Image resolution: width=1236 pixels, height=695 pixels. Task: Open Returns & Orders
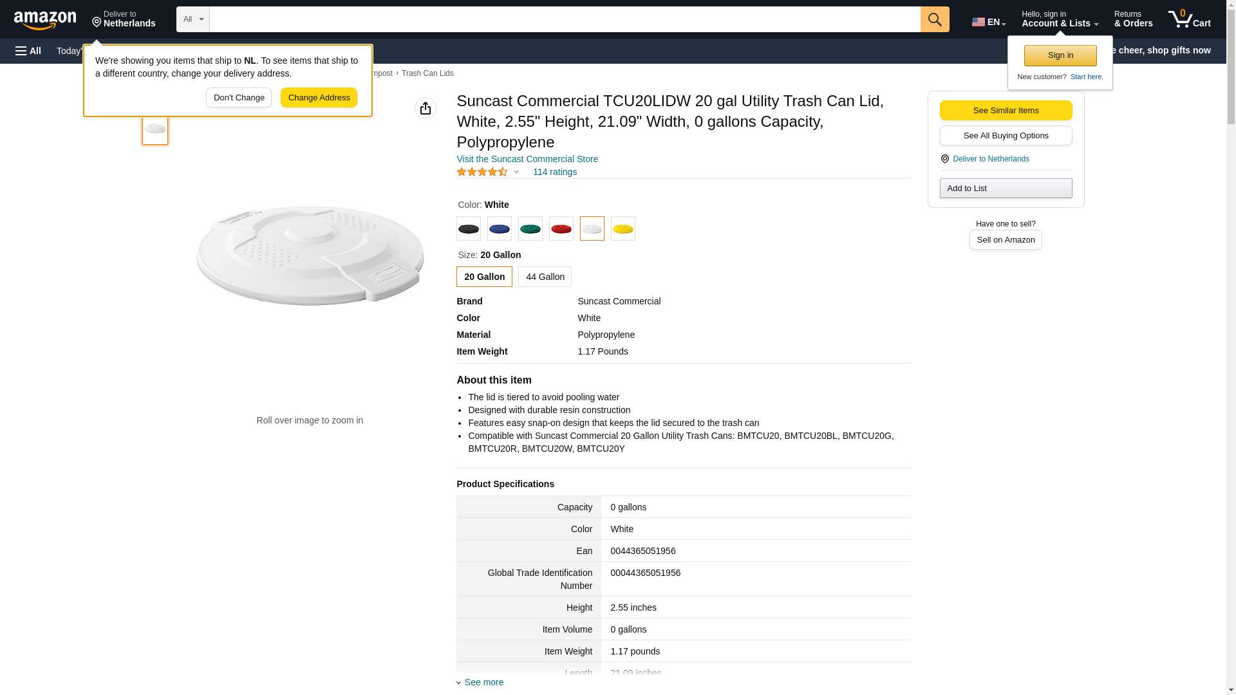[x=1133, y=19]
